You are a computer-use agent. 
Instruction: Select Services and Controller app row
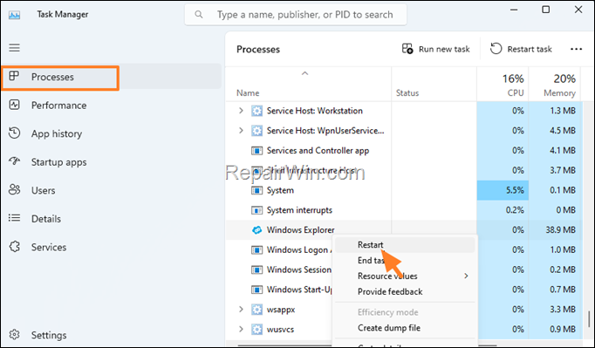coord(404,150)
